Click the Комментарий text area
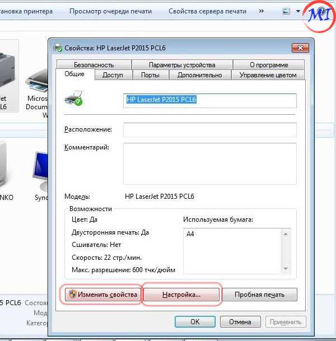Viewport: 336px width, 341px height. coord(210,164)
